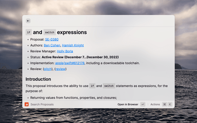
Task: Follow the pitch link
Action: pyautogui.click(x=48, y=69)
